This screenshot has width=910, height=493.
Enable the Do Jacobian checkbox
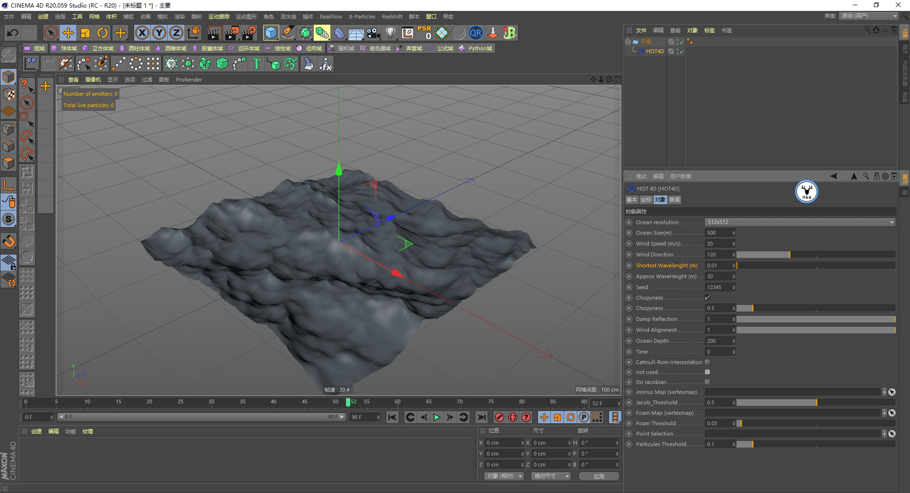pos(707,382)
